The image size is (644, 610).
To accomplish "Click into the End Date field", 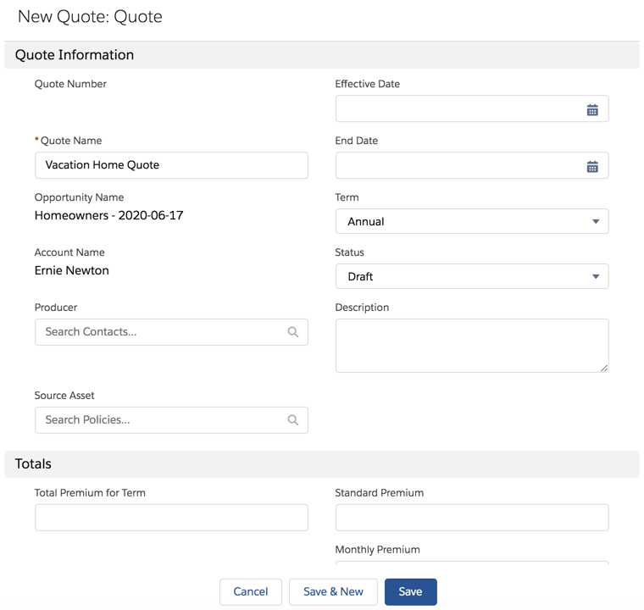I will pyautogui.click(x=472, y=165).
